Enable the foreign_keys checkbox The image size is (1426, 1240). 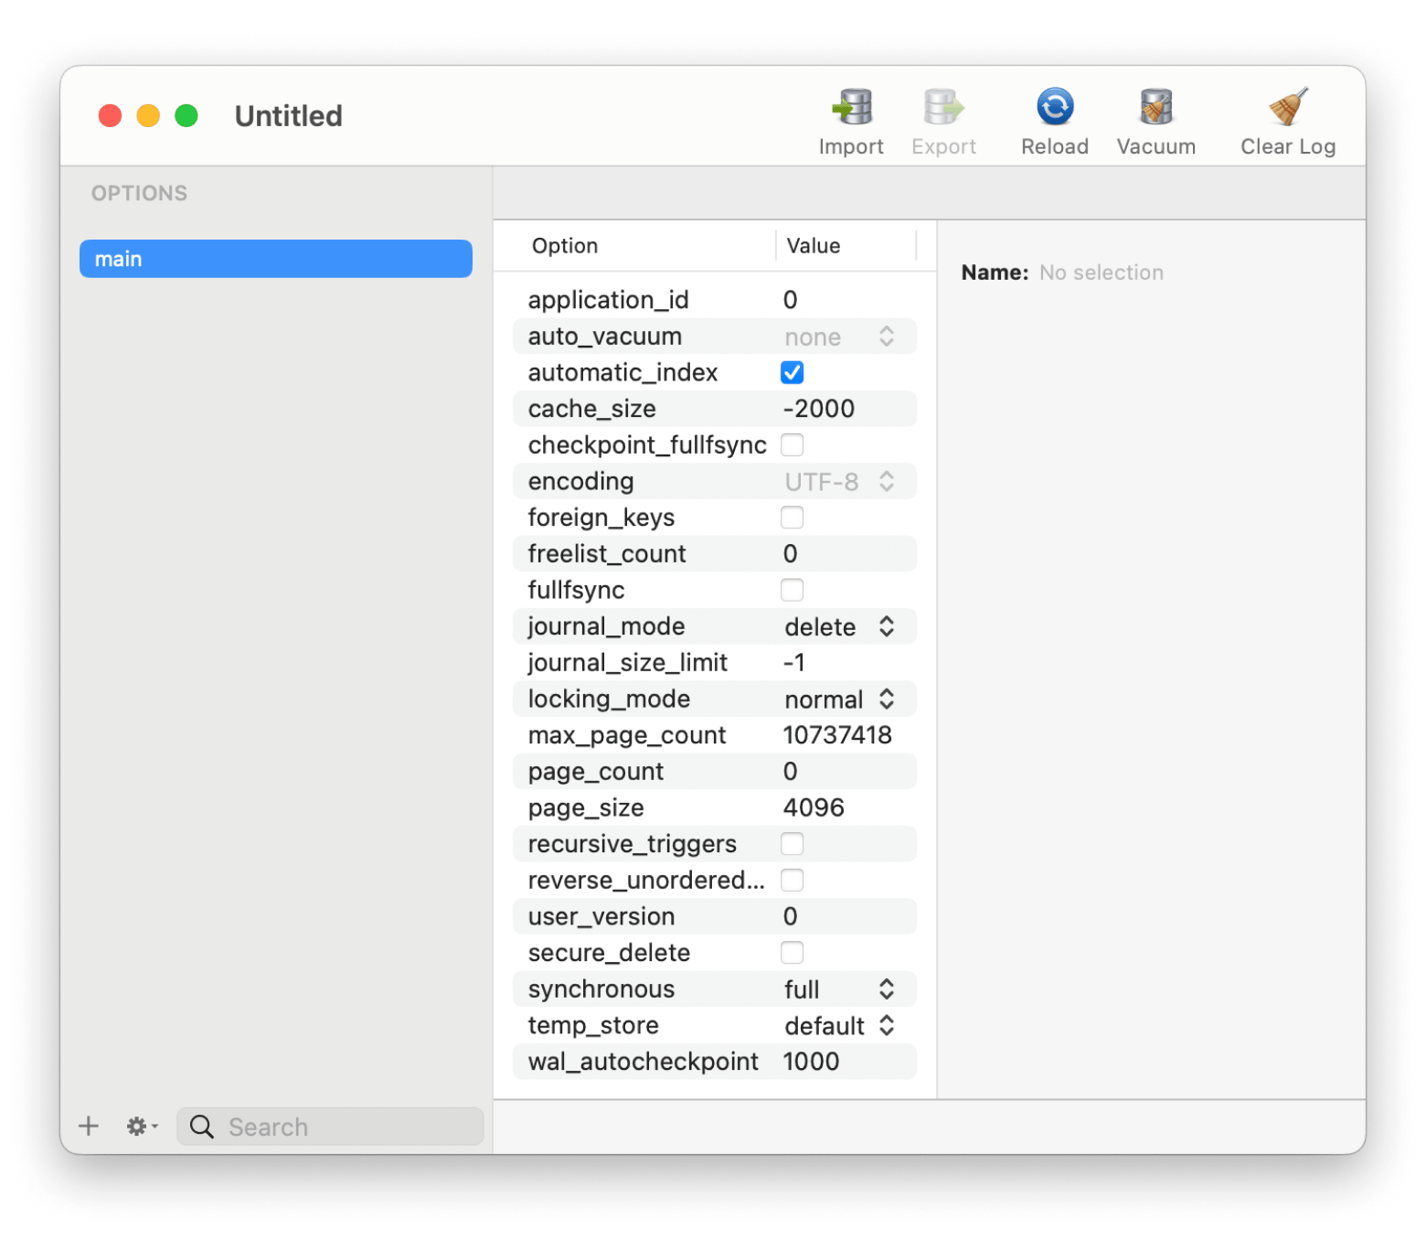click(x=792, y=518)
